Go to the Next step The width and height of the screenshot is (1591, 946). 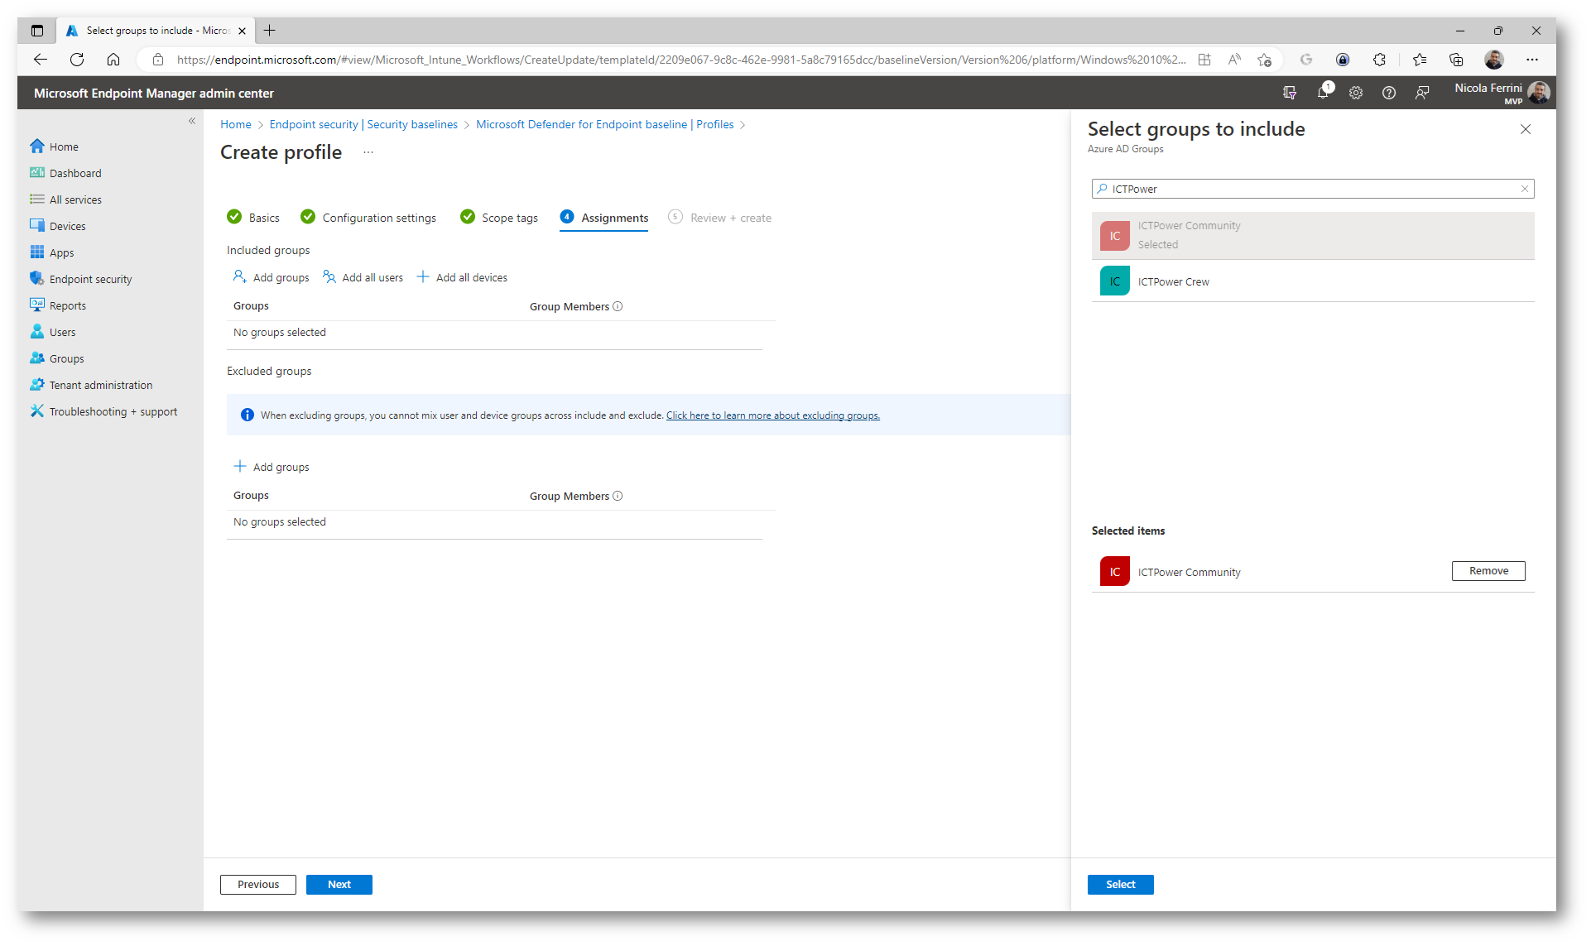pos(339,885)
